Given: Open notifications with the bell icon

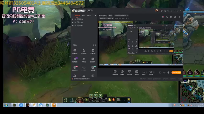Looking at the screenshot, I should [x=175, y=17].
